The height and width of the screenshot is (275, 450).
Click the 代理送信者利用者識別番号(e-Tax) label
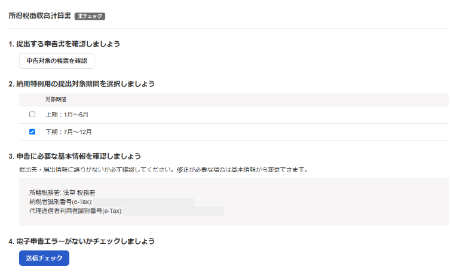76,211
